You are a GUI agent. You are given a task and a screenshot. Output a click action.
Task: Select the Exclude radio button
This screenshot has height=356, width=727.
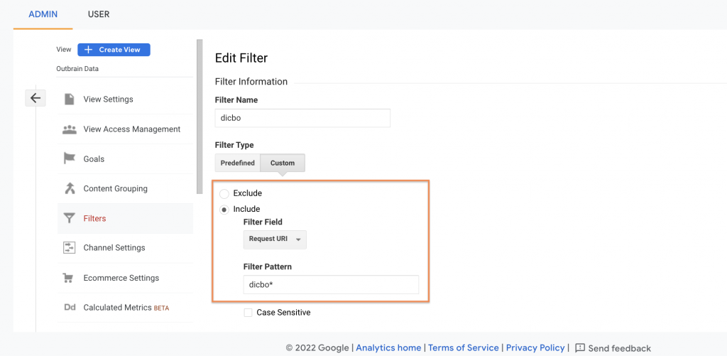(x=224, y=193)
